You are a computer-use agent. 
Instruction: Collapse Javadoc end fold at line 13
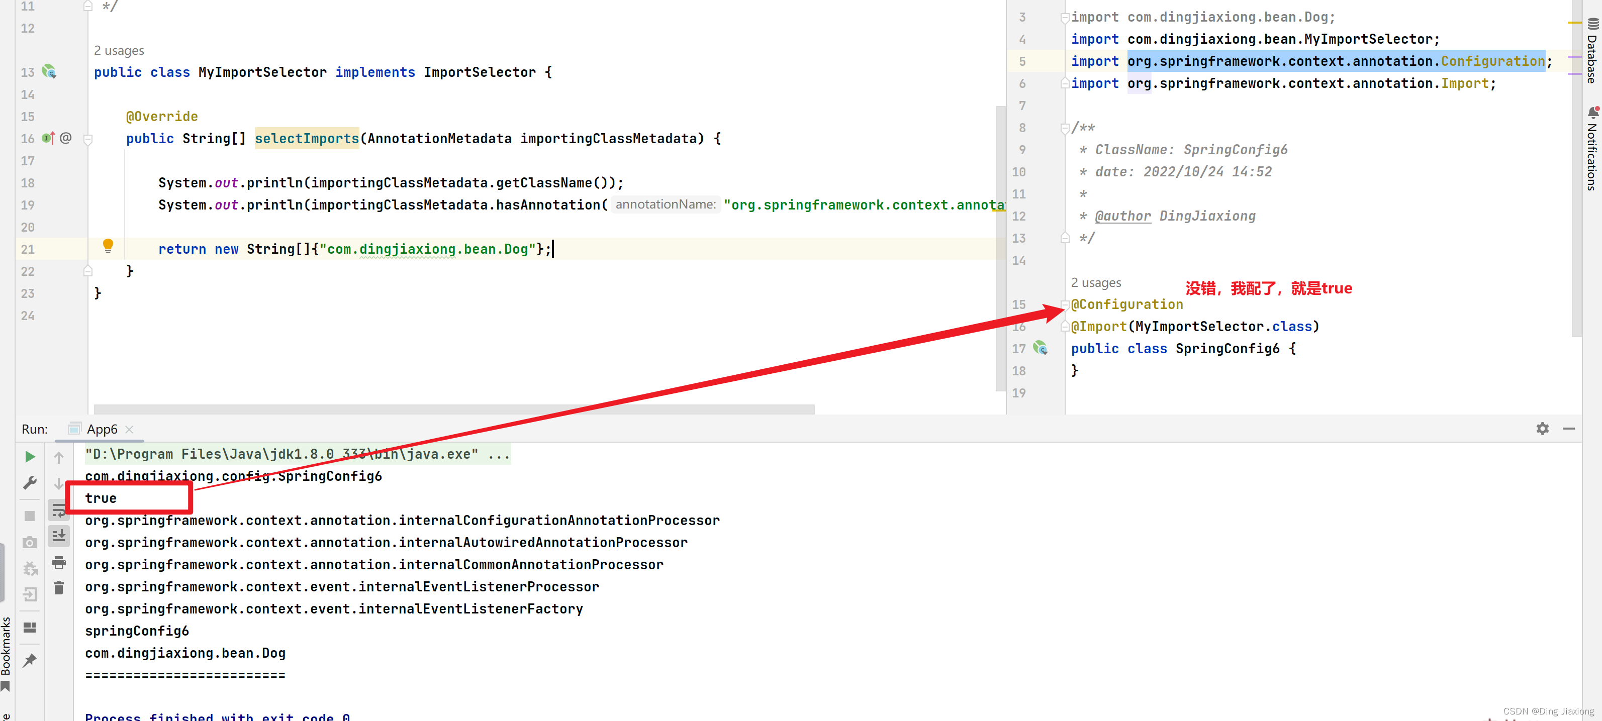tap(1065, 238)
